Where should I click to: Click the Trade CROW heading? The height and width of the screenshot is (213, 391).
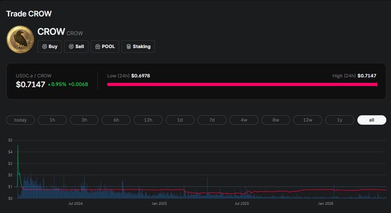(x=29, y=14)
